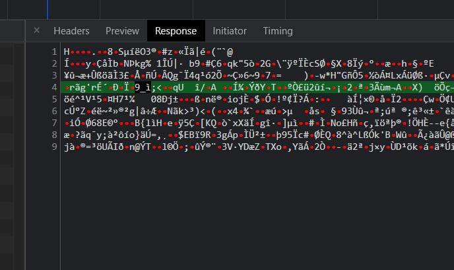This screenshot has height=270, width=454.
Task: Click response line 2 starting with "Í"
Action: [249, 64]
